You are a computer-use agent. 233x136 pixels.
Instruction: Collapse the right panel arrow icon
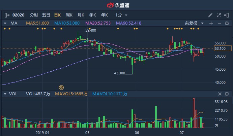(226, 15)
